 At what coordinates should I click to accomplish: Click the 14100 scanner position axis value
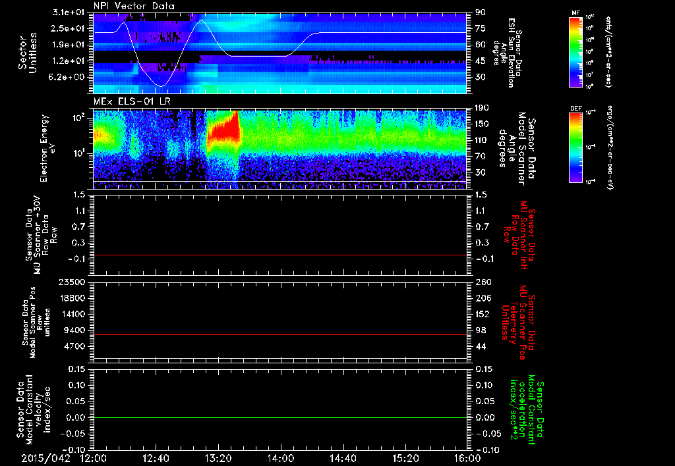coord(72,314)
